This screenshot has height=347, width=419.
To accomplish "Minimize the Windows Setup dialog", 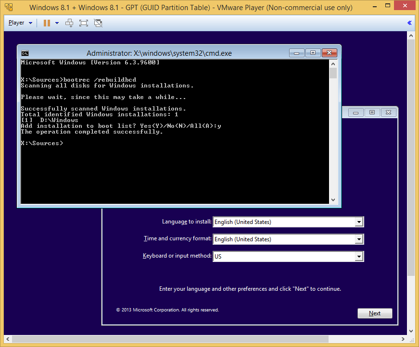I will 356,112.
